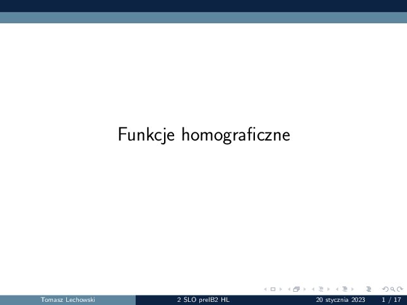
Task: Go to next section arrow
Action: click(x=353, y=289)
